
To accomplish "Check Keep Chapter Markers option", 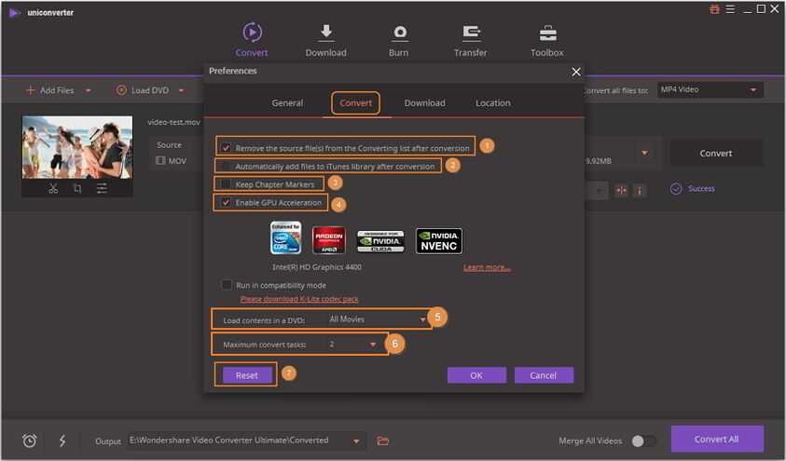I will [227, 184].
